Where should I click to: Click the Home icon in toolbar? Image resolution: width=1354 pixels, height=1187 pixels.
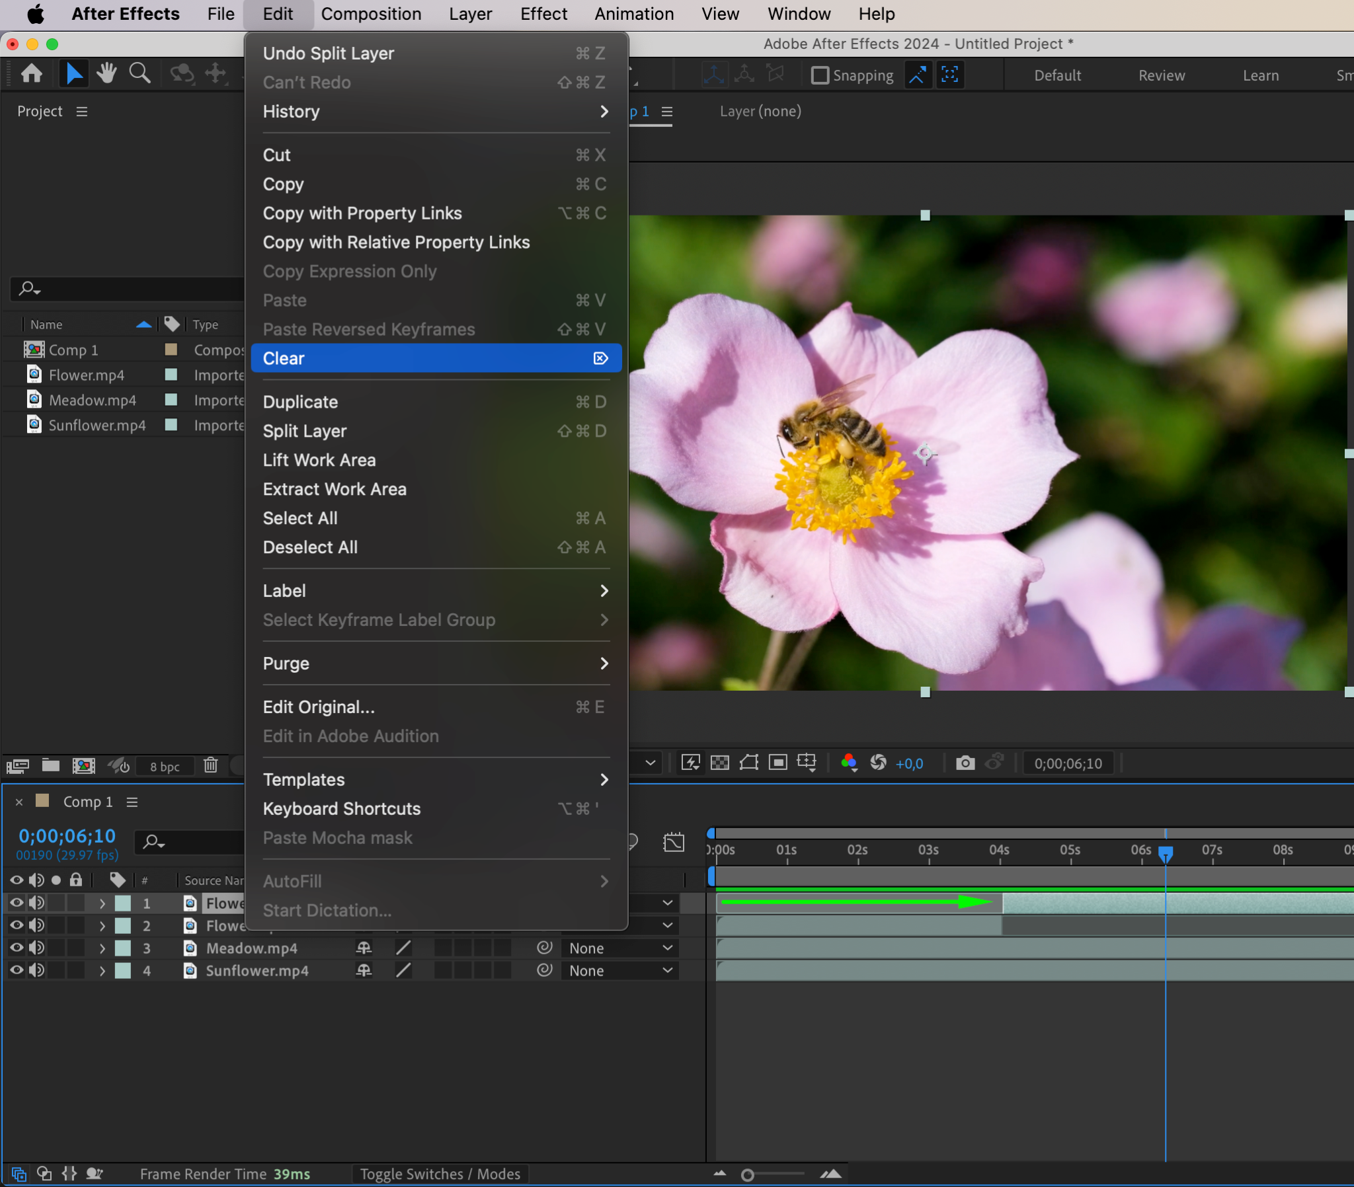[x=32, y=73]
